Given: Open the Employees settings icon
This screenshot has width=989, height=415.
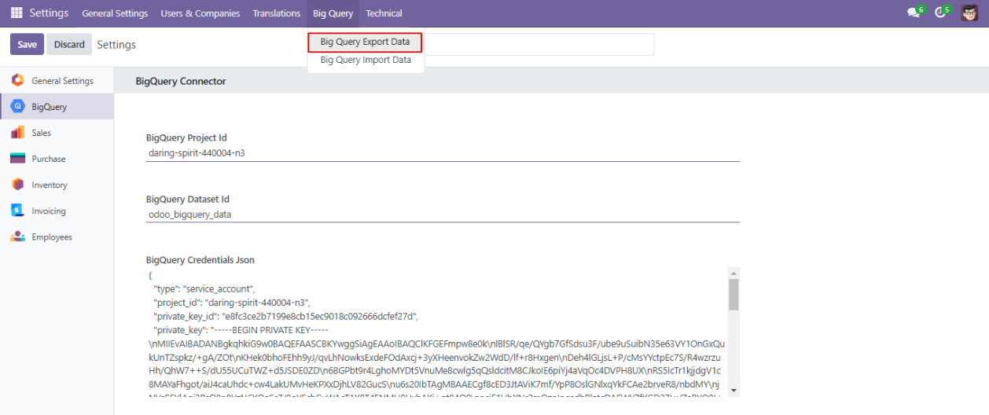Looking at the screenshot, I should [x=17, y=237].
